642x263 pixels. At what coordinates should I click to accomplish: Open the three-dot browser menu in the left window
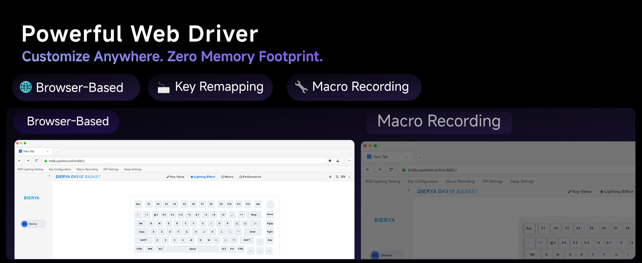[349, 161]
